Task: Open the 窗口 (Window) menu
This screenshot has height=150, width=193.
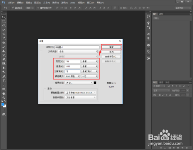Action: point(91,3)
